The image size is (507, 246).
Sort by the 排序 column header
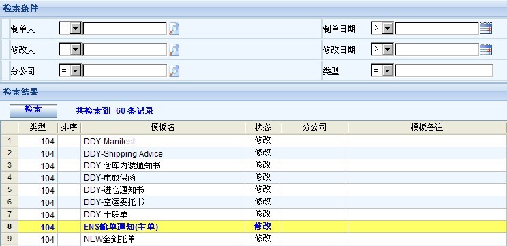(70, 127)
